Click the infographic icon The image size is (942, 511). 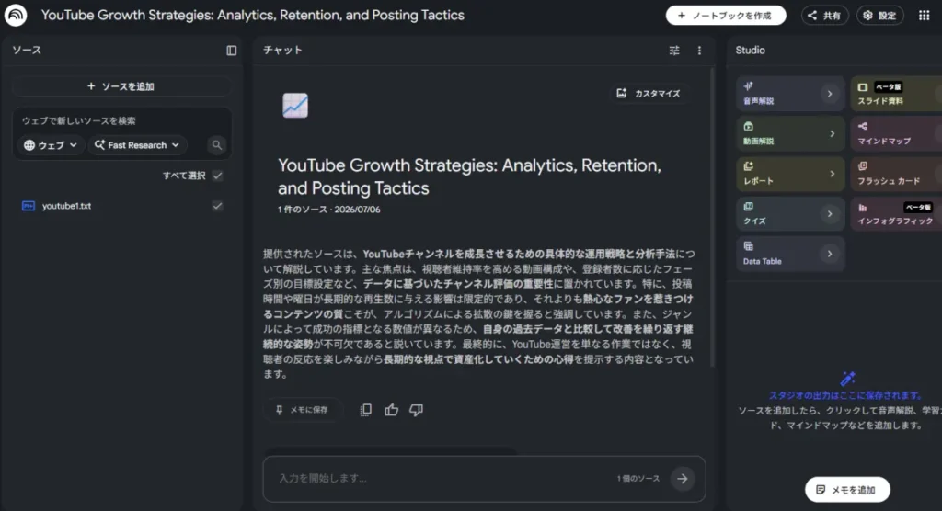tap(863, 208)
